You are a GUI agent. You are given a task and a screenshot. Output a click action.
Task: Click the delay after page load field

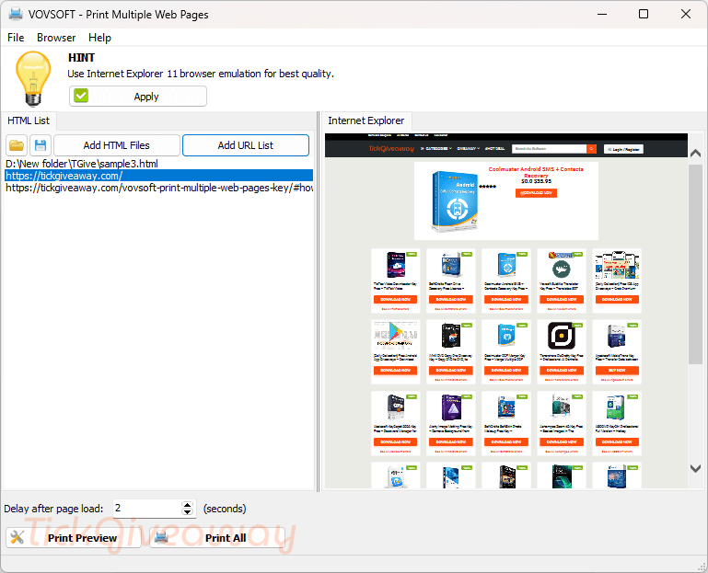(x=146, y=509)
